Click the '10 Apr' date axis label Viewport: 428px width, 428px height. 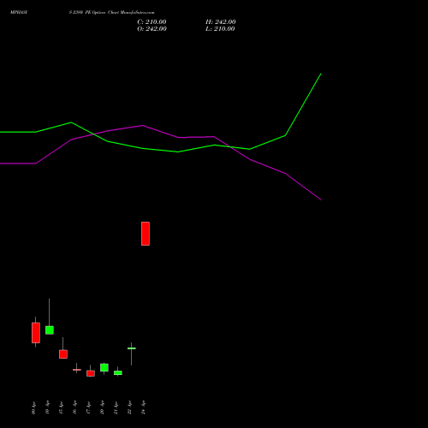point(48,407)
